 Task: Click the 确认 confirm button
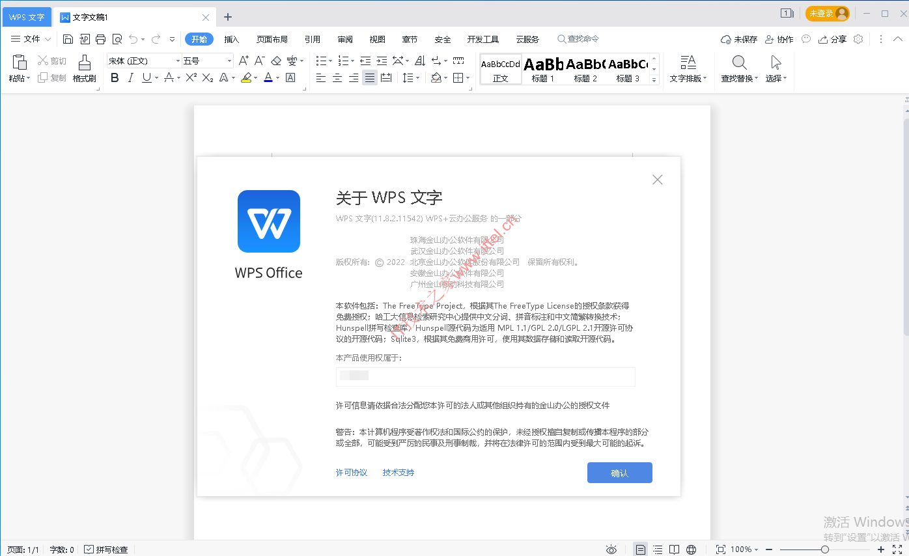(x=620, y=473)
